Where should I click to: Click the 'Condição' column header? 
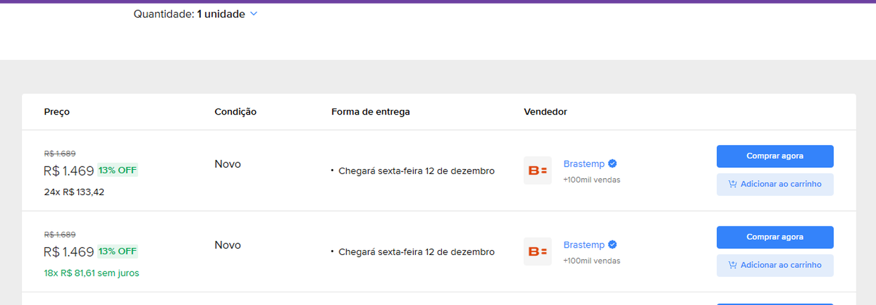tap(235, 112)
